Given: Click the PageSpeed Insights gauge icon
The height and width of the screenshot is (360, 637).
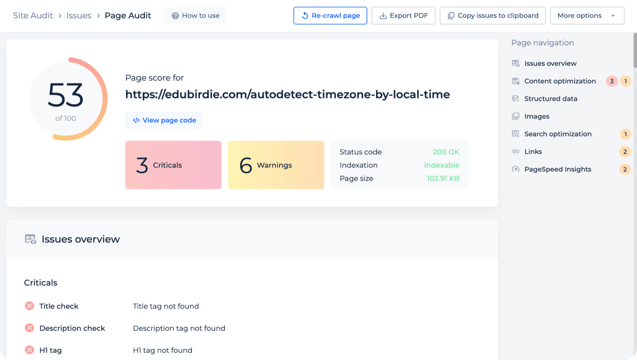Looking at the screenshot, I should click(x=515, y=170).
